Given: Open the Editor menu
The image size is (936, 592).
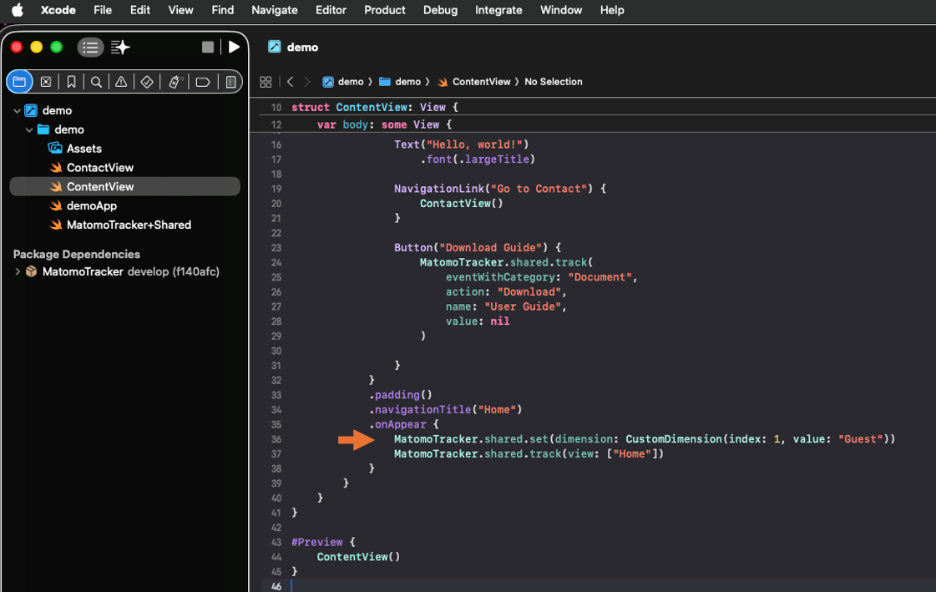Looking at the screenshot, I should [x=331, y=10].
